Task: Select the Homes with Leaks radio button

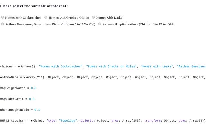Action: tap(93, 17)
